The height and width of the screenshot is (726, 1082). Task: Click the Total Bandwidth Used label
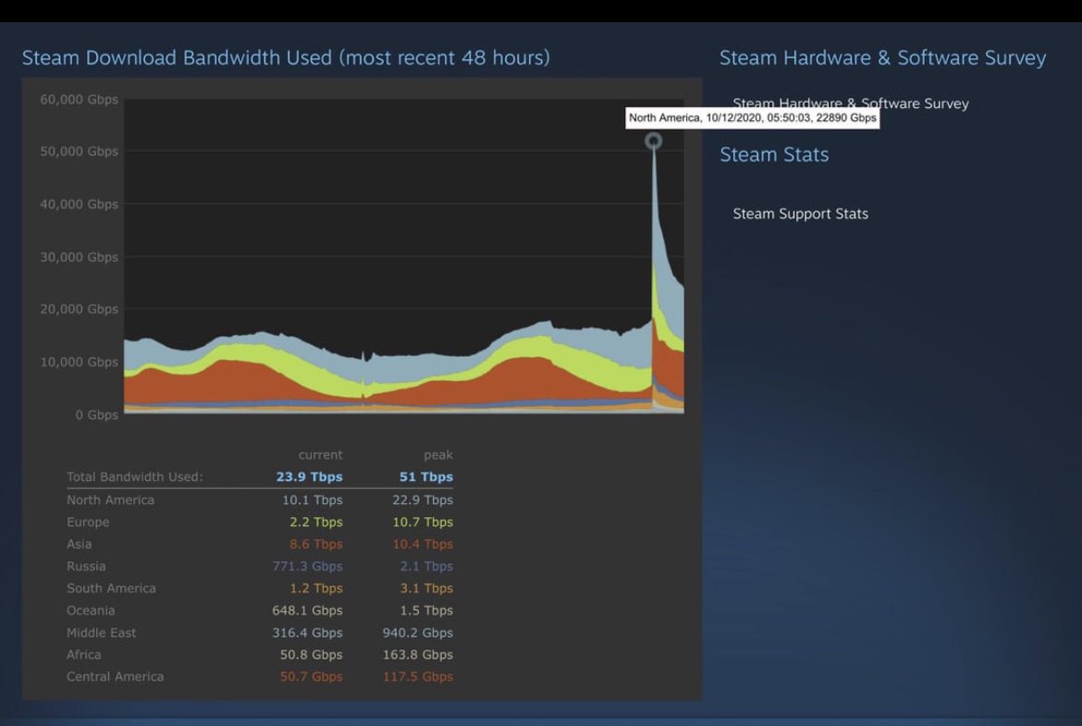135,477
